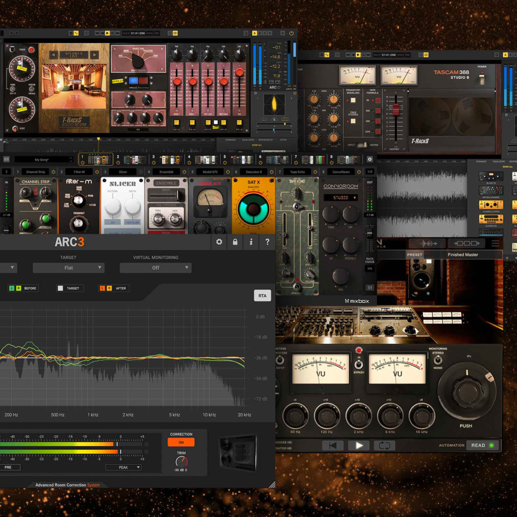Click the mixer icon below Rack Usage
Image resolution: width=517 pixels, height=517 pixels.
point(370,287)
